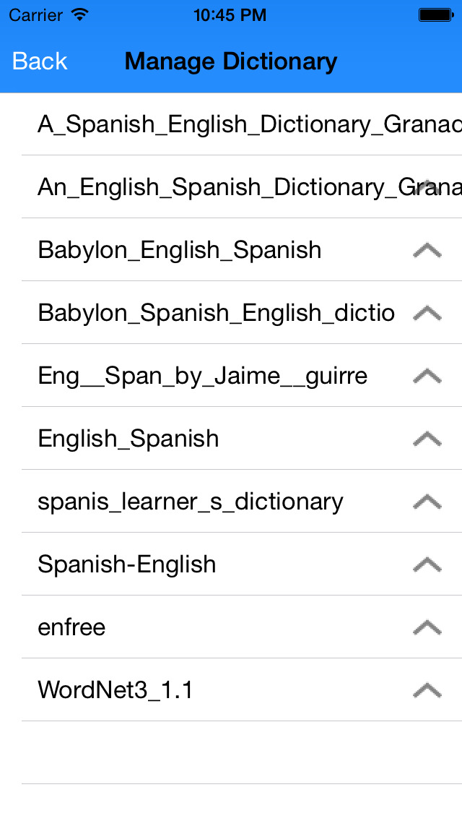Collapse the Babylon_English_Spanish dictionary entry
Image resolution: width=462 pixels, height=821 pixels.
point(427,250)
